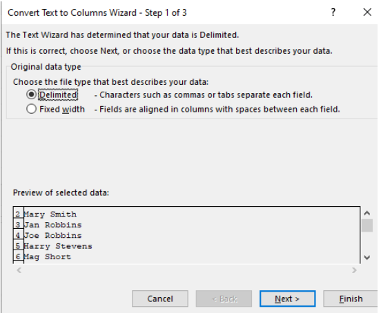Select the Fixed width radio button
381x313 pixels.
(31, 109)
